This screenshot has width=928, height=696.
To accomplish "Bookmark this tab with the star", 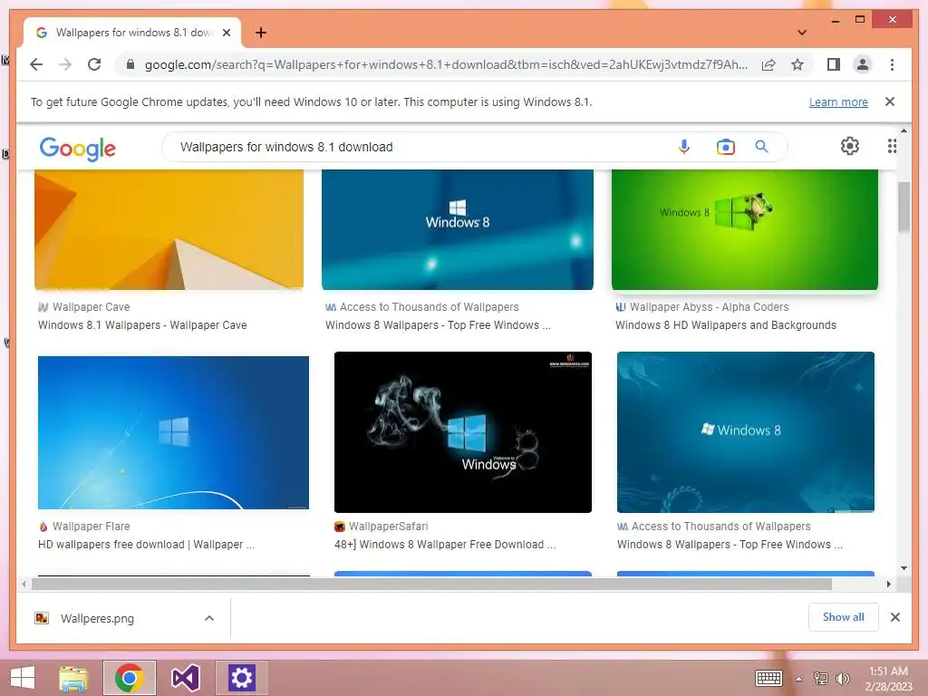I will [797, 64].
